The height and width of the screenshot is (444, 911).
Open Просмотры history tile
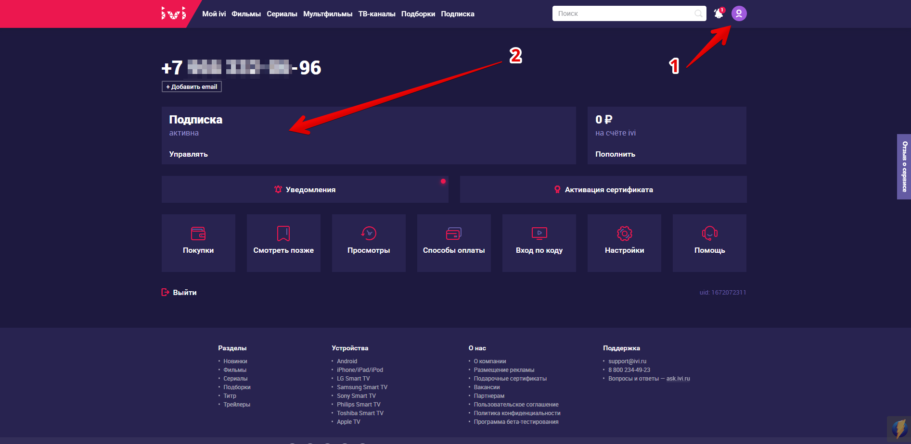369,243
